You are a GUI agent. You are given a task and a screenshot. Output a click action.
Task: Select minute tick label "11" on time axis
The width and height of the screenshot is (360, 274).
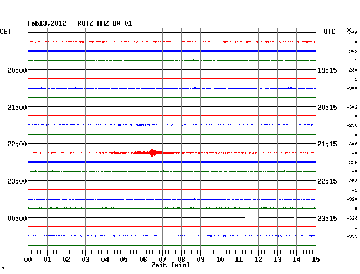pos(239,260)
